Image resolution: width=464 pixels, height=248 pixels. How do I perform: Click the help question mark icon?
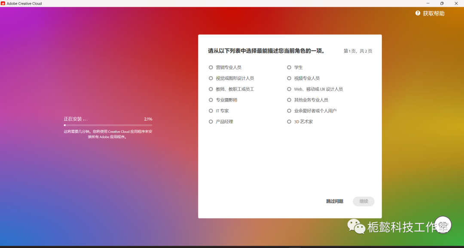coord(418,13)
